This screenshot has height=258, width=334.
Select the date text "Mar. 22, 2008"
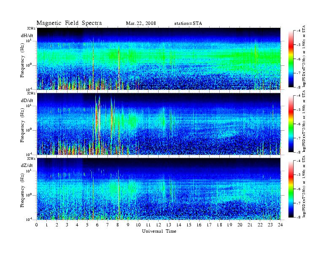click(141, 23)
